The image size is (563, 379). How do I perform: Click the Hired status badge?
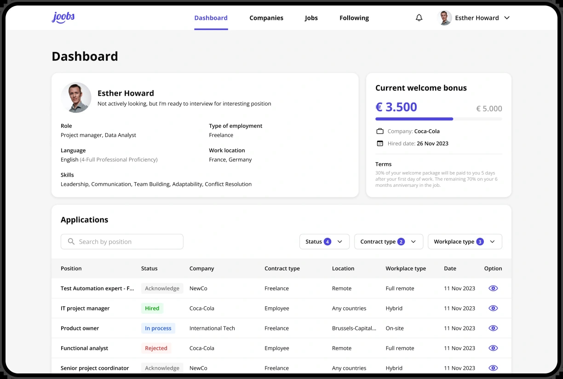(152, 308)
